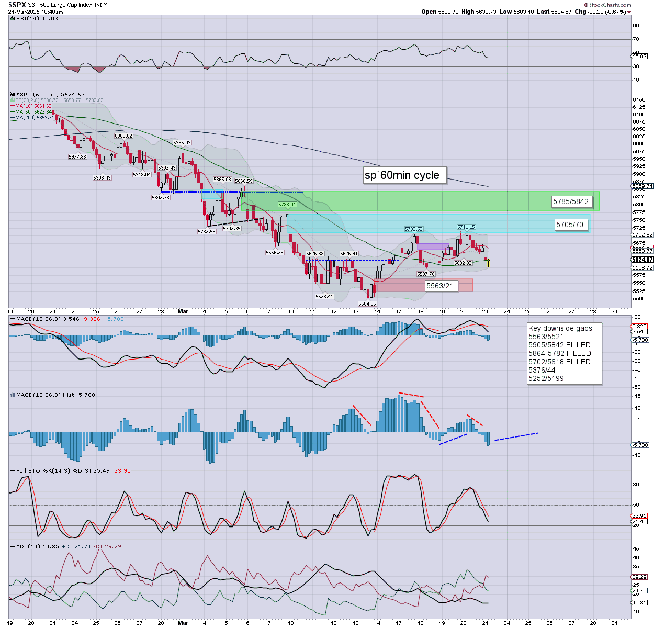Click the 5785/5842 gap label box

(572, 201)
